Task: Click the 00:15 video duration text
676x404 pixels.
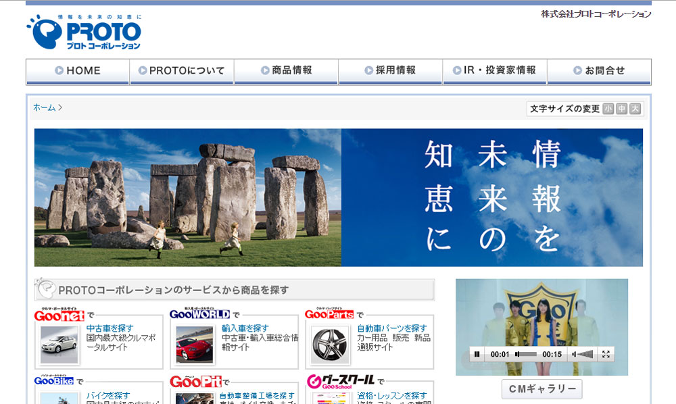Action: tap(552, 355)
